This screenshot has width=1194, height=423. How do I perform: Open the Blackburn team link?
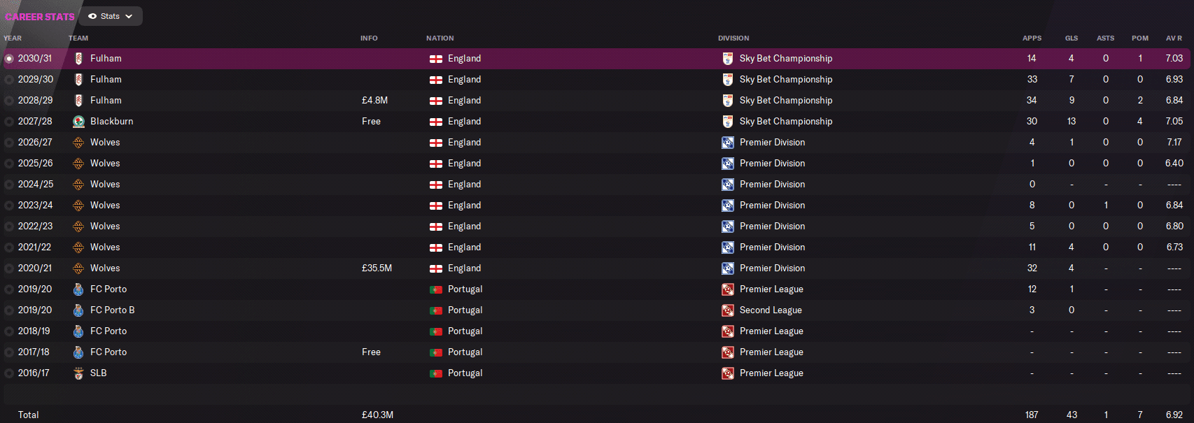click(x=111, y=122)
